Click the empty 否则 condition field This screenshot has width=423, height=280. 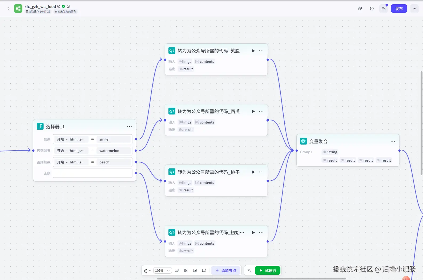92,173
